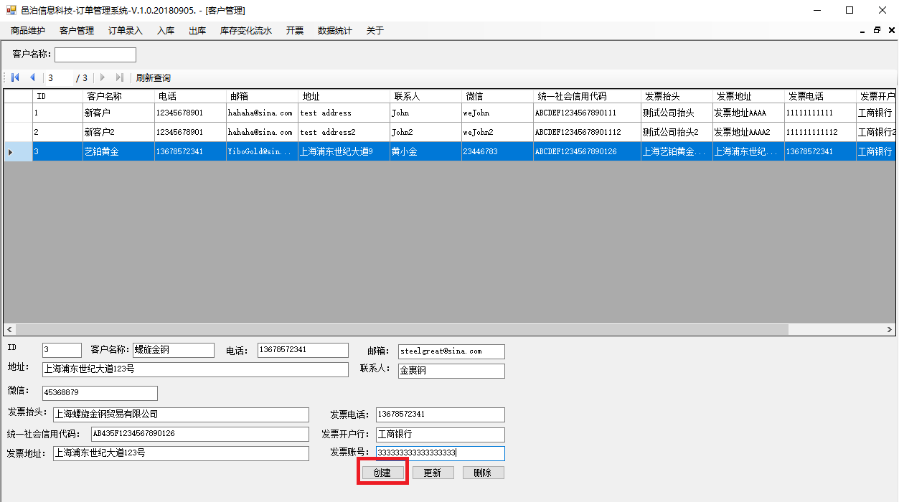Open the 订单录入 menu
This screenshot has height=502, width=899.
(x=126, y=30)
